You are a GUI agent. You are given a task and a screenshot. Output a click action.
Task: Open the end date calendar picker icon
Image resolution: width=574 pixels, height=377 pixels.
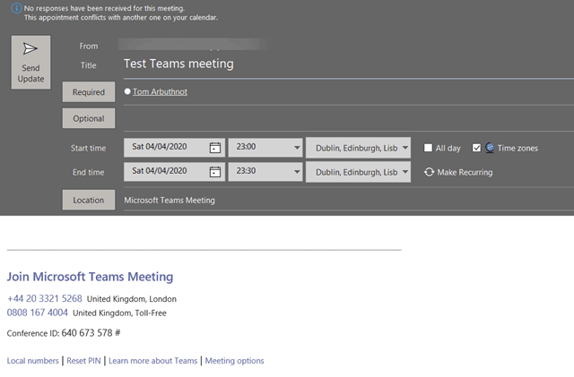pyautogui.click(x=215, y=172)
